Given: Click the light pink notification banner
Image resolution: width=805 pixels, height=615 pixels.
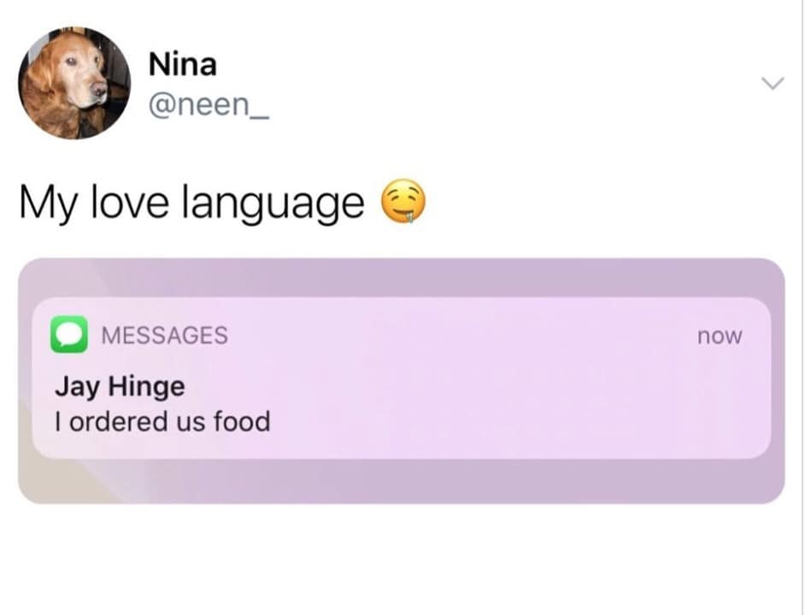Looking at the screenshot, I should pos(402,378).
